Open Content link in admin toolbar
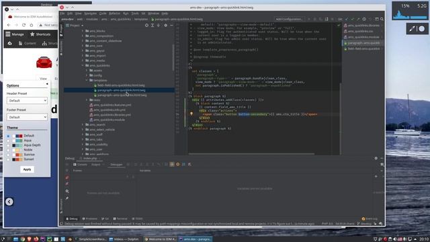This screenshot has width=430, height=242. coord(27,43)
